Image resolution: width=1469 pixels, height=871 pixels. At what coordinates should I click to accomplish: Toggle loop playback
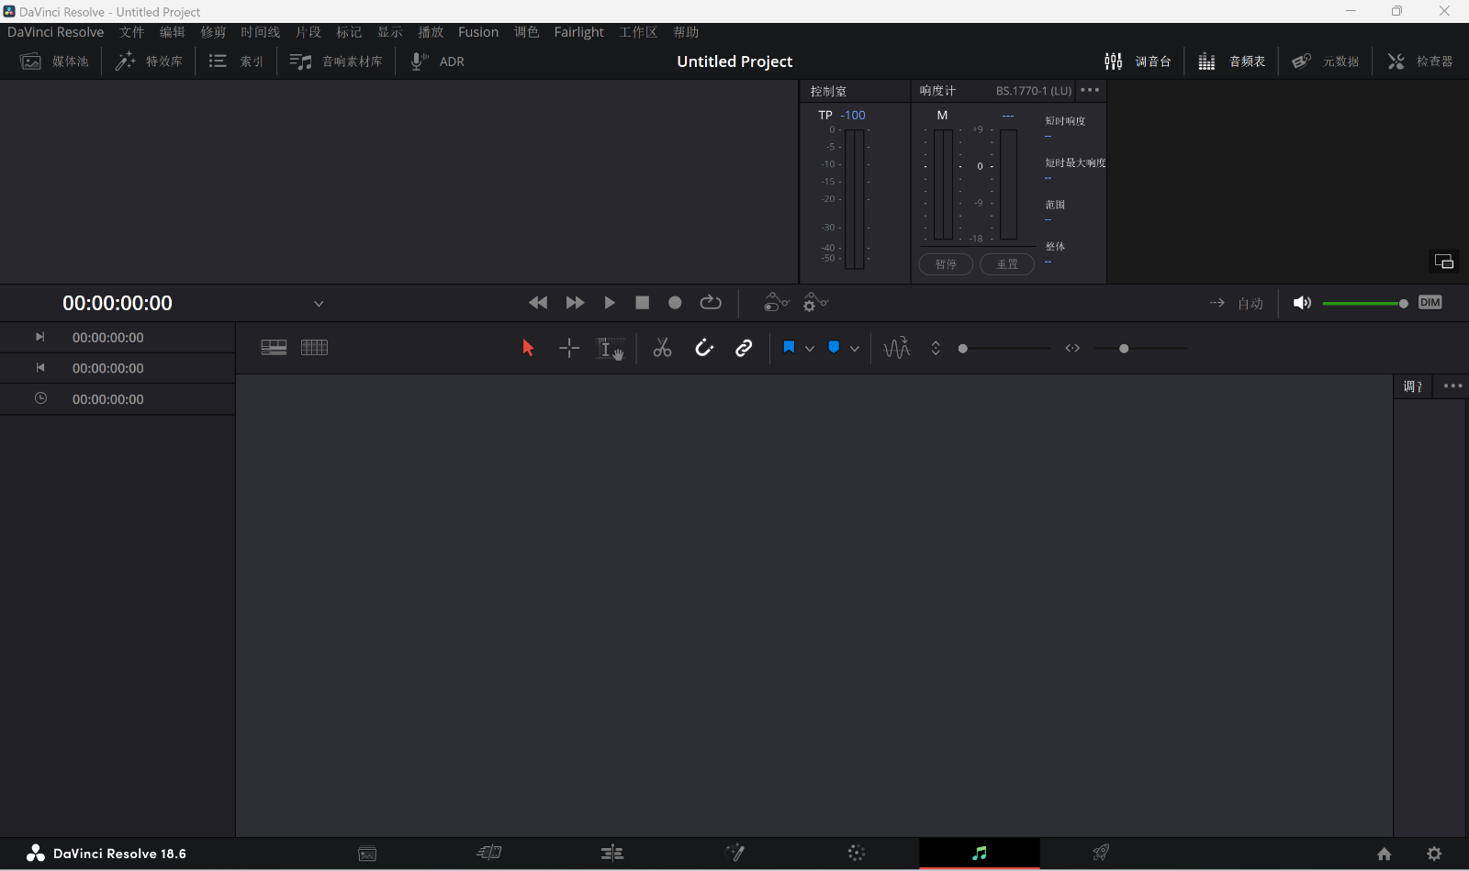click(x=711, y=303)
